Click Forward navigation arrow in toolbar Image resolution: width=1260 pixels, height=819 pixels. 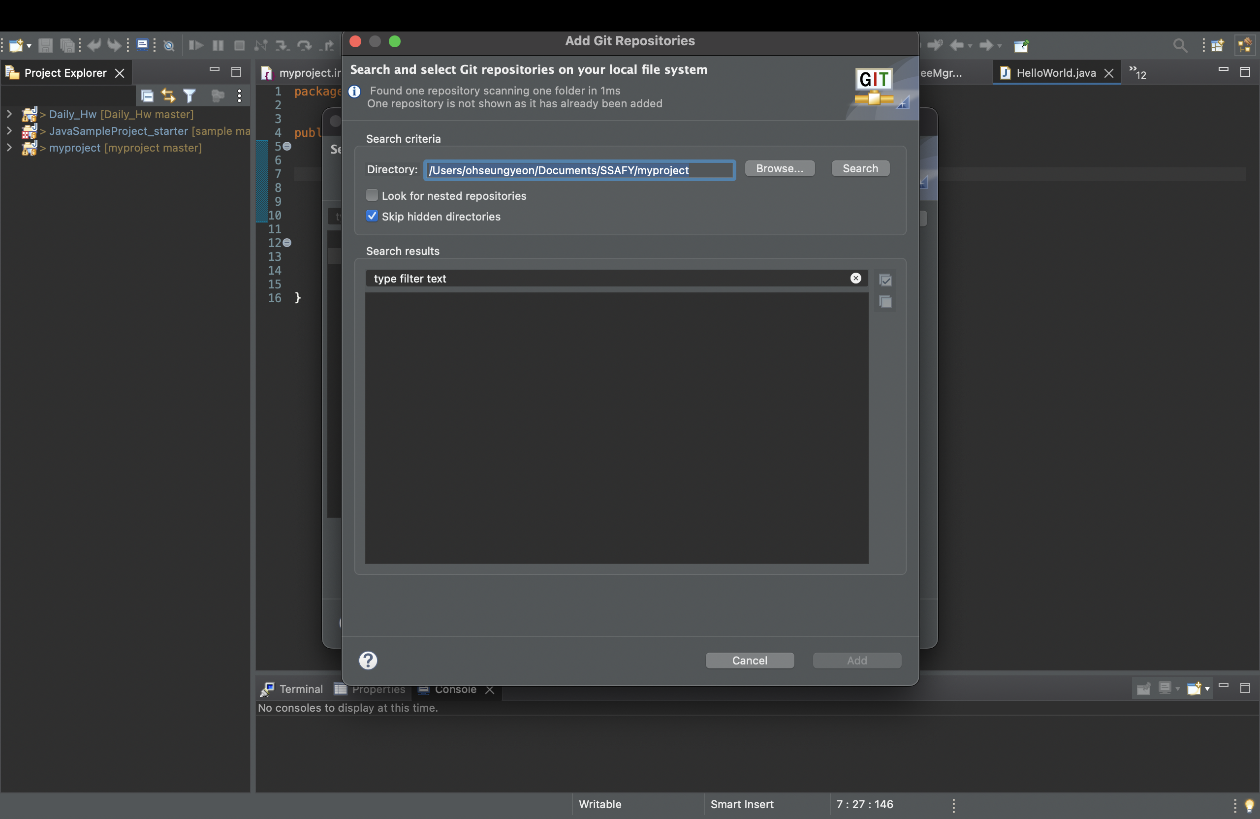point(986,46)
